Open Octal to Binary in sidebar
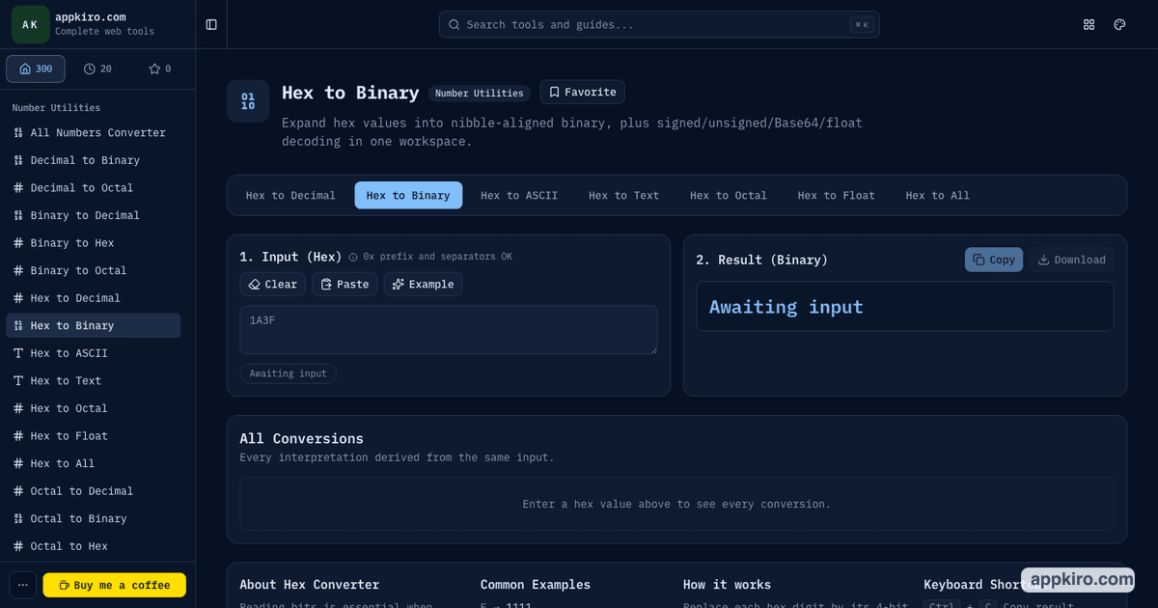 94,518
